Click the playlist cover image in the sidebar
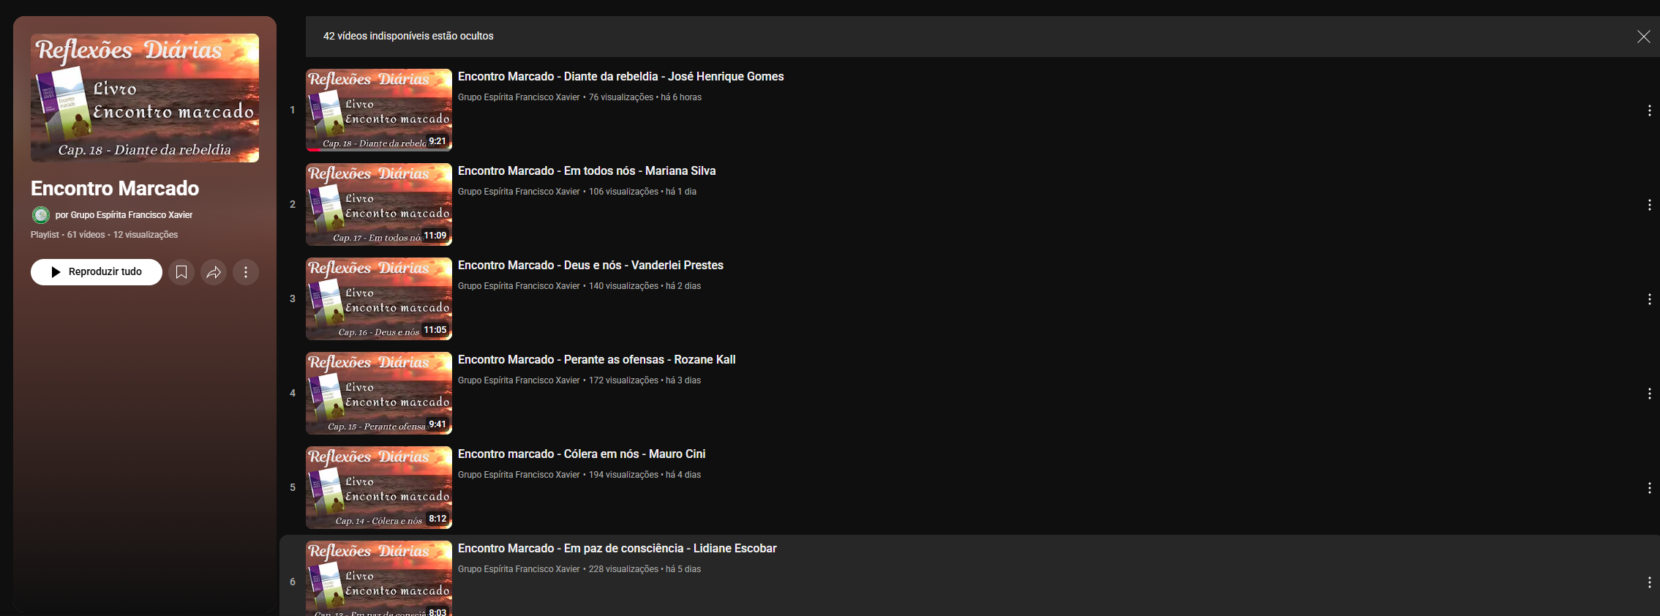1660x616 pixels. (x=145, y=98)
